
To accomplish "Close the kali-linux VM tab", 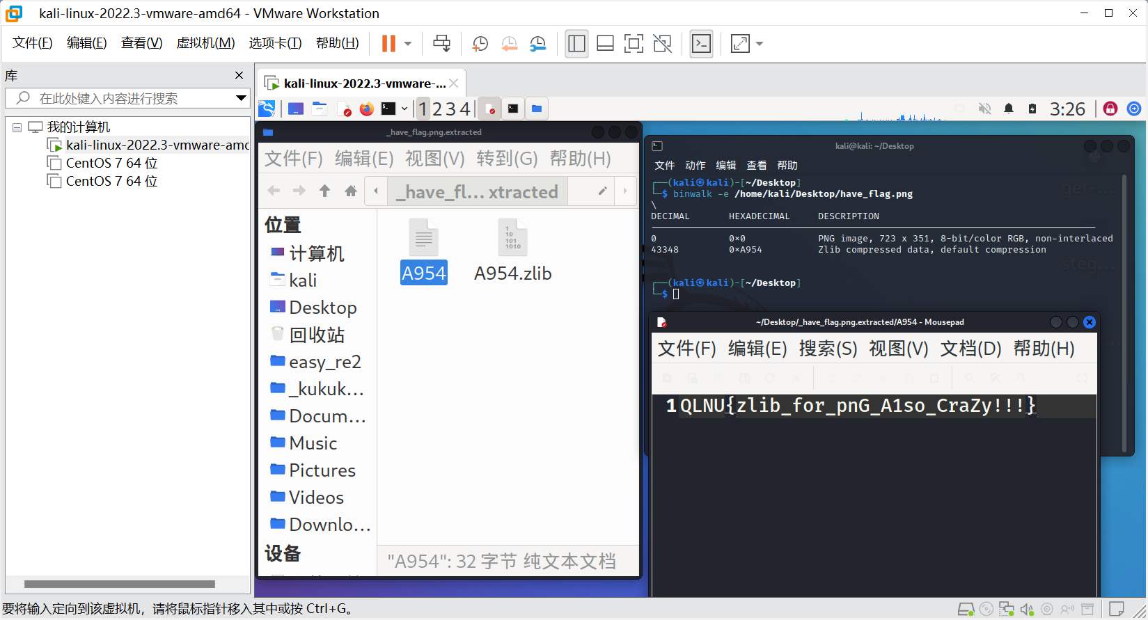I will pyautogui.click(x=454, y=83).
